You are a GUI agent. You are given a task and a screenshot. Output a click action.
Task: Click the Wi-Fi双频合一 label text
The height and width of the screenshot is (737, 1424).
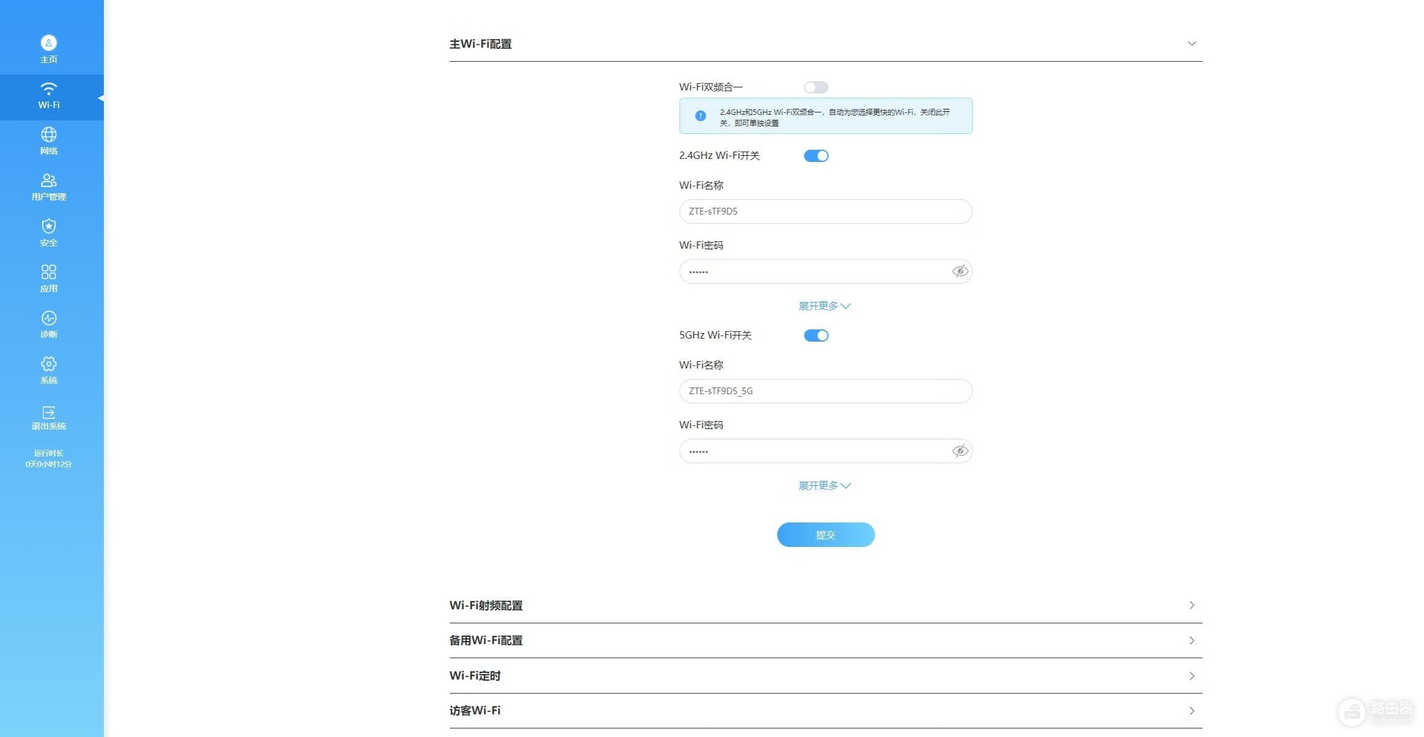[x=711, y=87]
